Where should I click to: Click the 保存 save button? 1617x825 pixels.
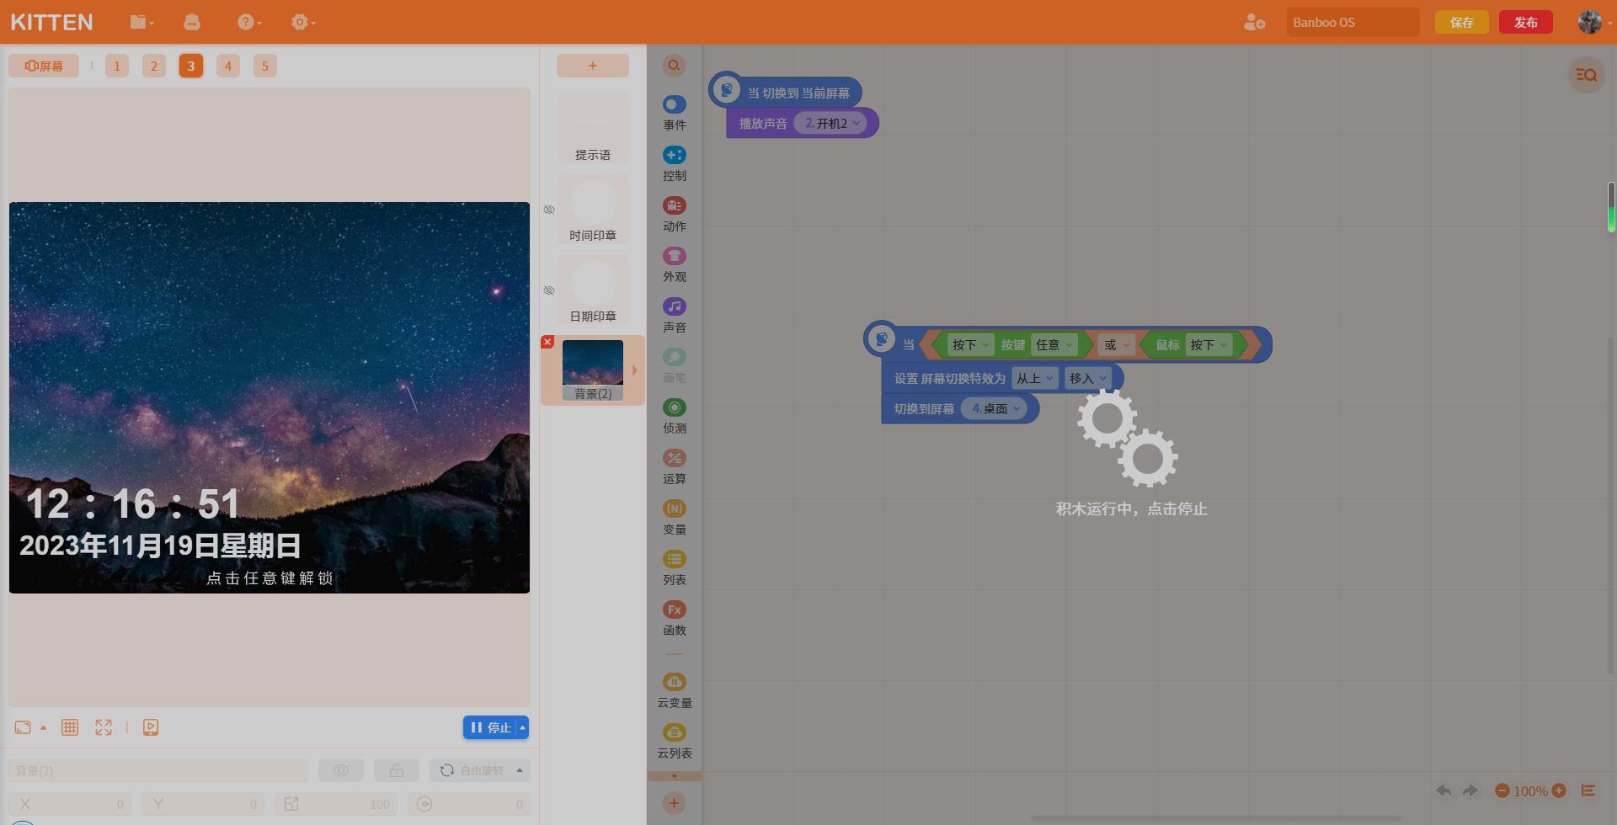click(x=1462, y=23)
